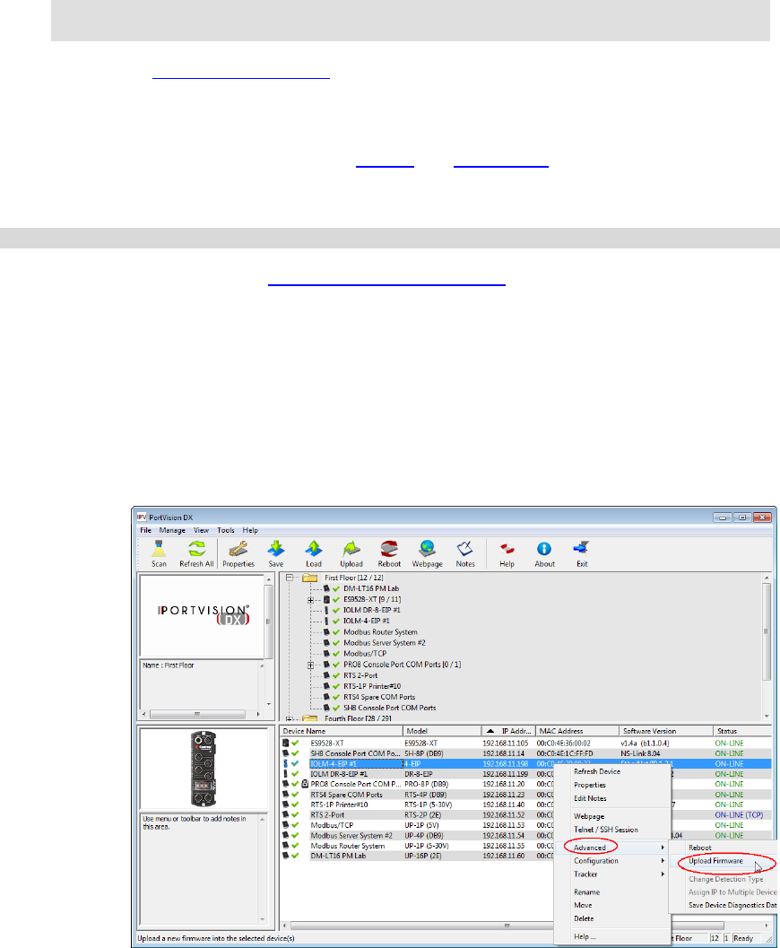Viewport: 780px width, 948px height.
Task: Click the Notes toolbar icon
Action: pos(464,549)
